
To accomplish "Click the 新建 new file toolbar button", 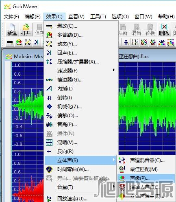I will pyautogui.click(x=12, y=29).
